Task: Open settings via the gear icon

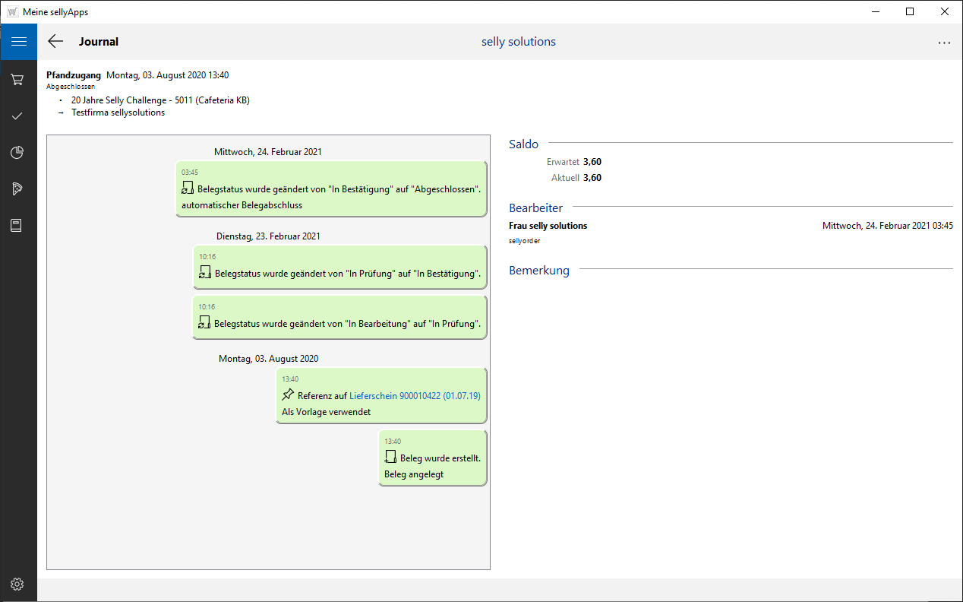Action: tap(18, 584)
